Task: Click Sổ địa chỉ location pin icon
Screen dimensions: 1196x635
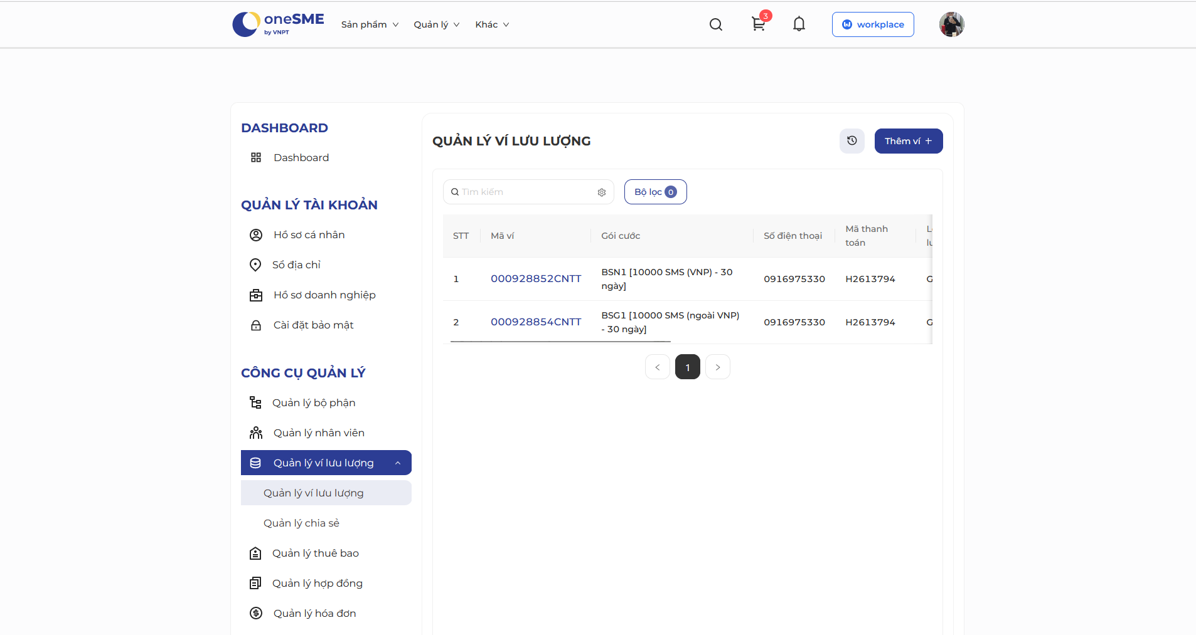Action: (x=255, y=265)
